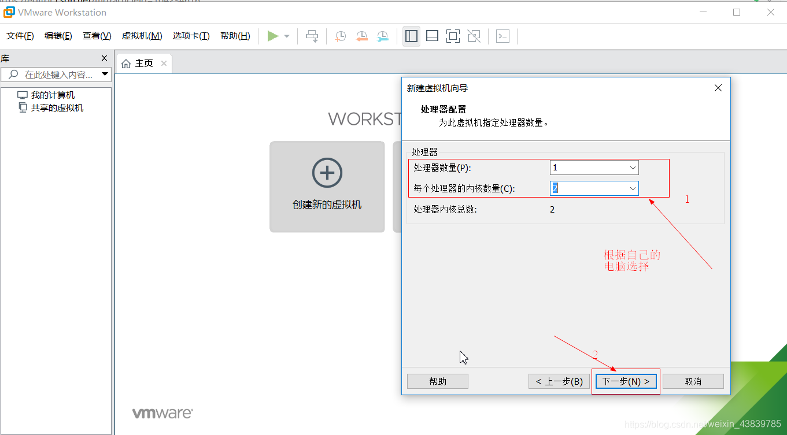Click the 创建新的虚拟机 tile

[x=327, y=187]
